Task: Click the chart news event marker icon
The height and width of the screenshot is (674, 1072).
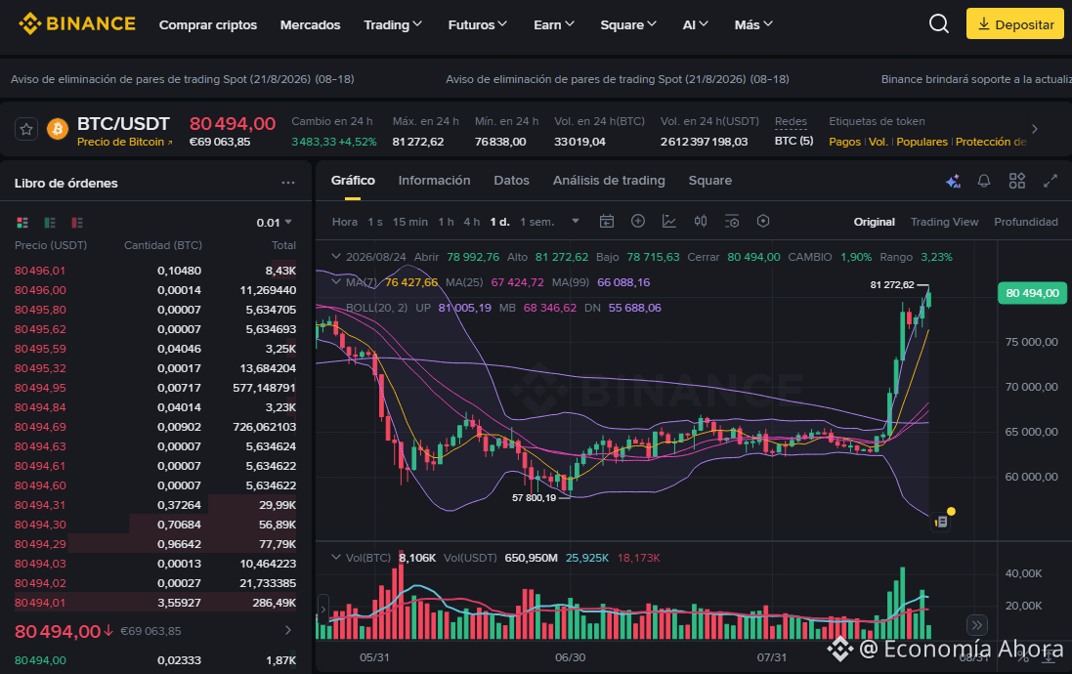Action: (x=941, y=522)
